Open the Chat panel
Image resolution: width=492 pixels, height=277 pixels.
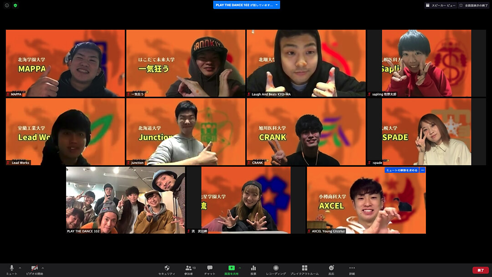point(210,269)
